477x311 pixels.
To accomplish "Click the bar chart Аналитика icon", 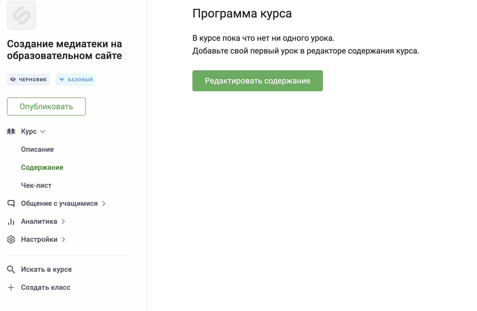I will click(11, 221).
